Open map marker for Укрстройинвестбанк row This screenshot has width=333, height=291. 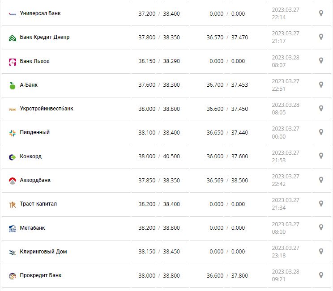(321, 109)
